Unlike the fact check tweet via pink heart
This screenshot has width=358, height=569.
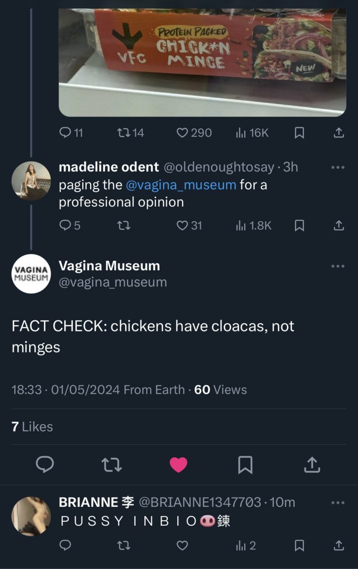pyautogui.click(x=179, y=464)
